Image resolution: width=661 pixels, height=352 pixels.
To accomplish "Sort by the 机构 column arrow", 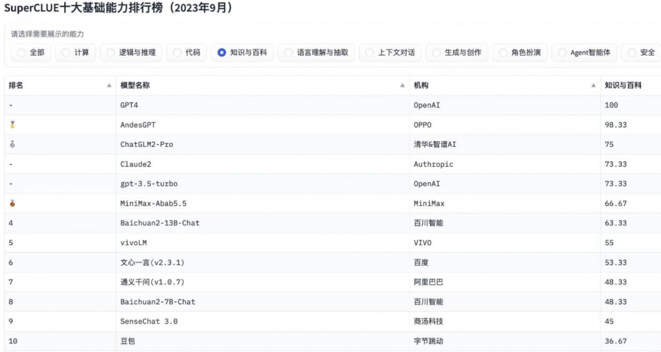I will pos(593,86).
